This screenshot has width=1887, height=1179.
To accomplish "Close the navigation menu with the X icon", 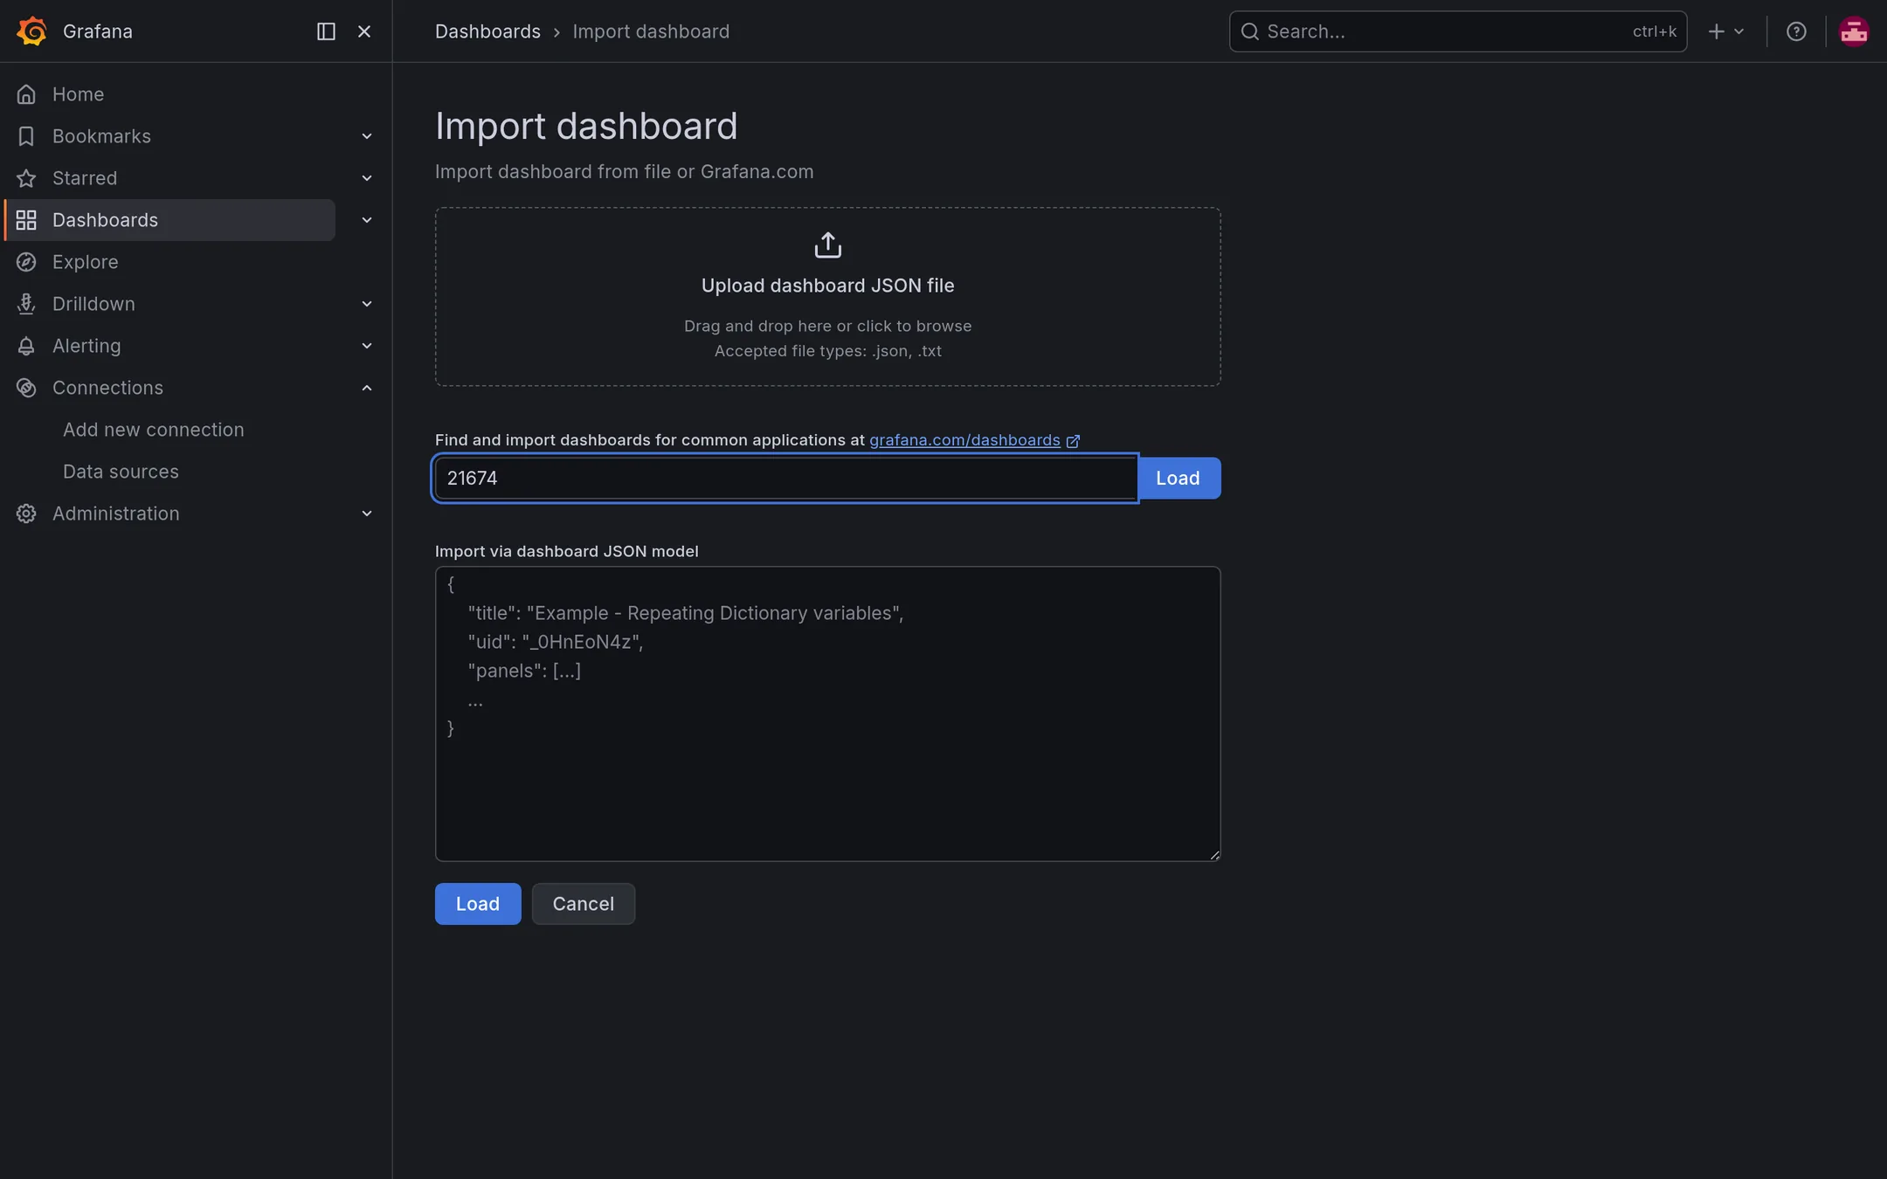I will coord(364,31).
